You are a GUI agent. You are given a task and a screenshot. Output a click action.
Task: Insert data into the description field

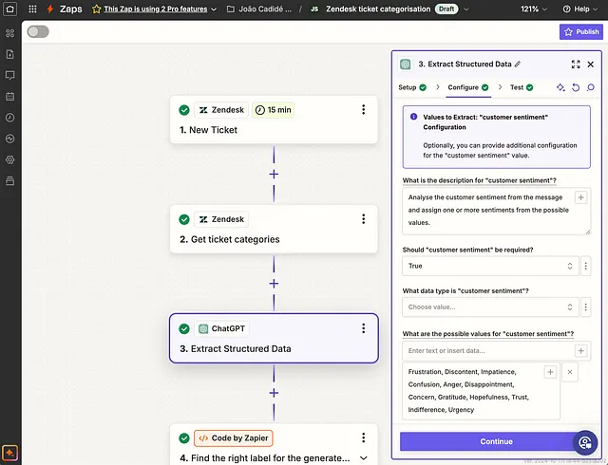click(580, 197)
